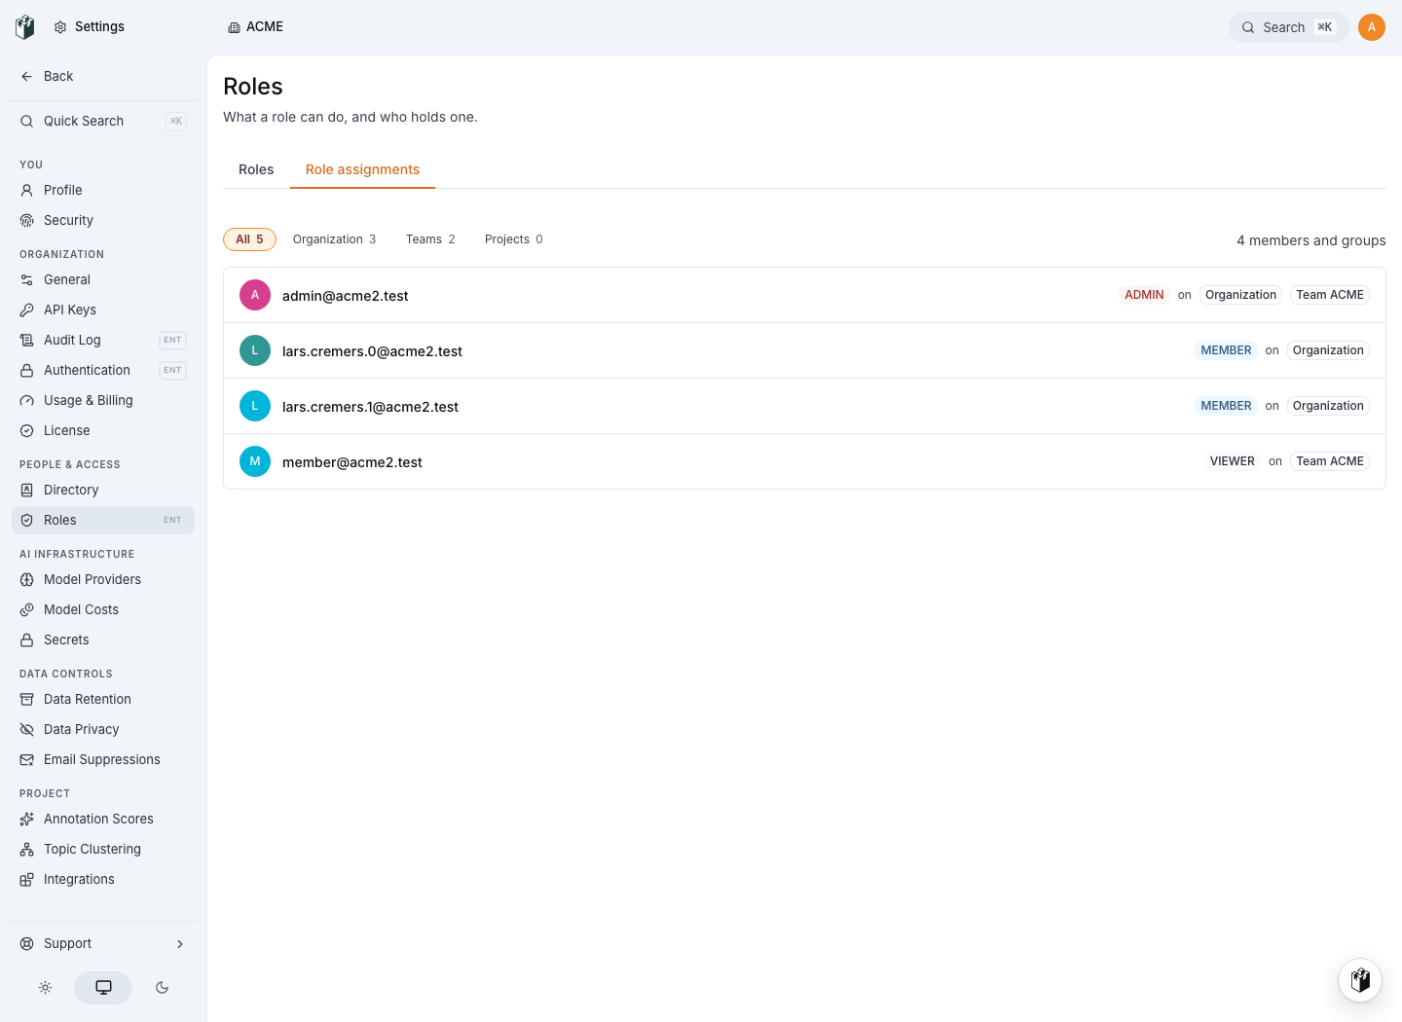Open Profile via its person icon
This screenshot has width=1402, height=1022.
tap(27, 191)
